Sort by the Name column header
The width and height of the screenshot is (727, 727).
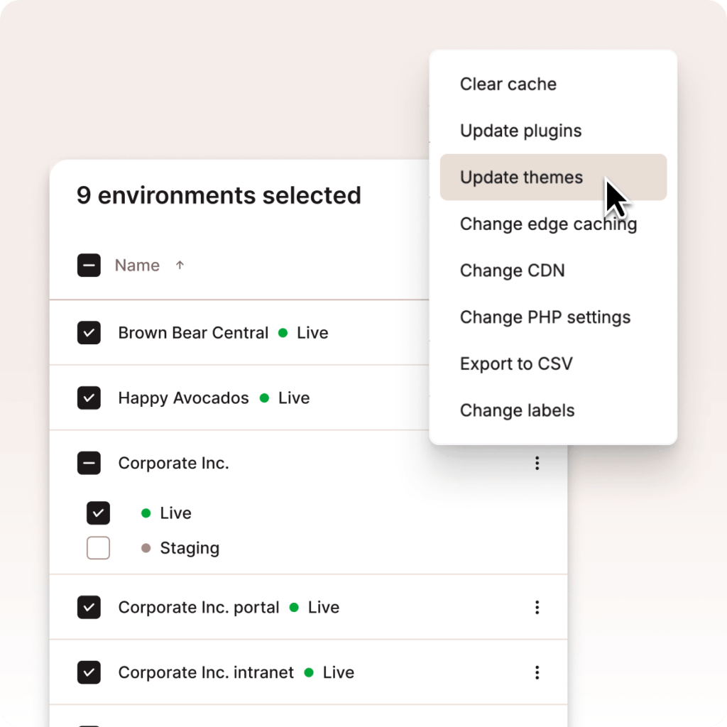pos(137,266)
